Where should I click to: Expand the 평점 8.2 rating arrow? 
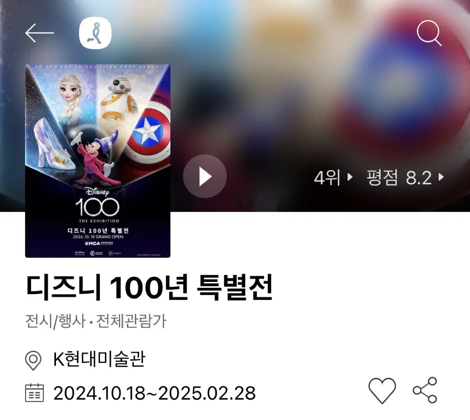pyautogui.click(x=441, y=177)
